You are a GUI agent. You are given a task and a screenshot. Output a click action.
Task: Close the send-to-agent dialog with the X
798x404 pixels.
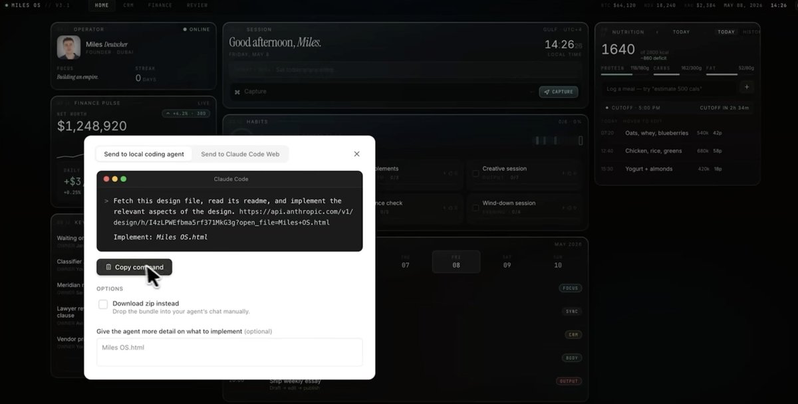tap(356, 153)
